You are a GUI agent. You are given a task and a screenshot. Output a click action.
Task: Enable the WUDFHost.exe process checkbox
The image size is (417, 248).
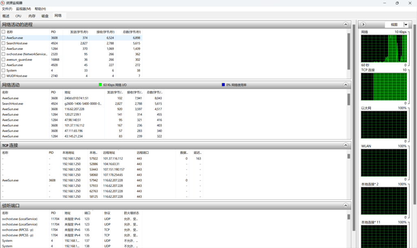[x=4, y=76]
